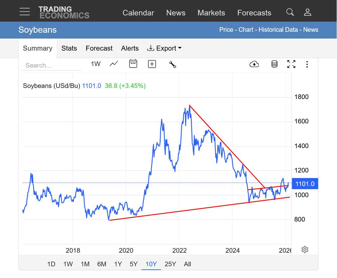Image resolution: width=337 pixels, height=278 pixels.
Task: Open the Forecast tab
Action: (99, 48)
